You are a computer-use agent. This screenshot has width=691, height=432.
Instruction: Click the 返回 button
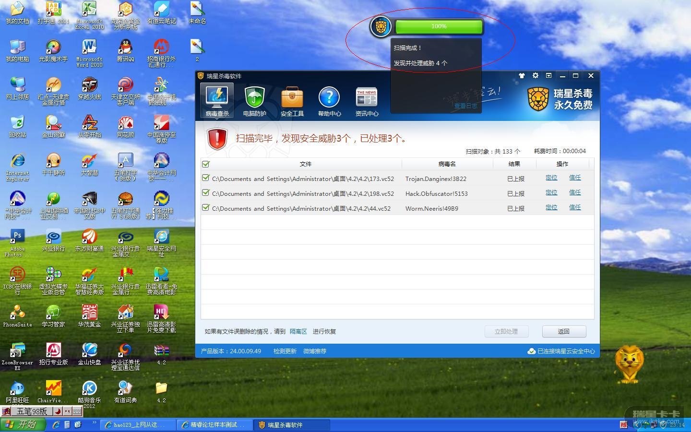(564, 332)
